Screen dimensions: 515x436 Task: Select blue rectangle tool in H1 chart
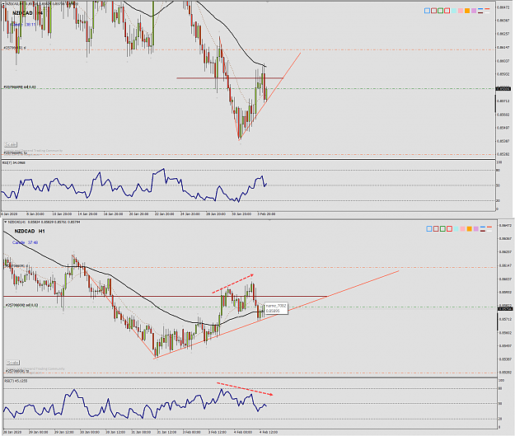point(429,228)
